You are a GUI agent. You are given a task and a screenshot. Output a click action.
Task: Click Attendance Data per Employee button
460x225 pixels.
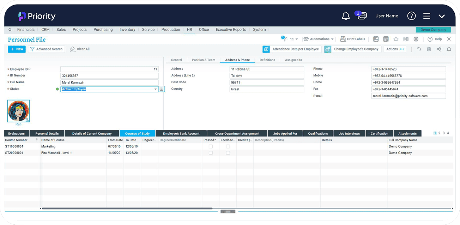292,49
